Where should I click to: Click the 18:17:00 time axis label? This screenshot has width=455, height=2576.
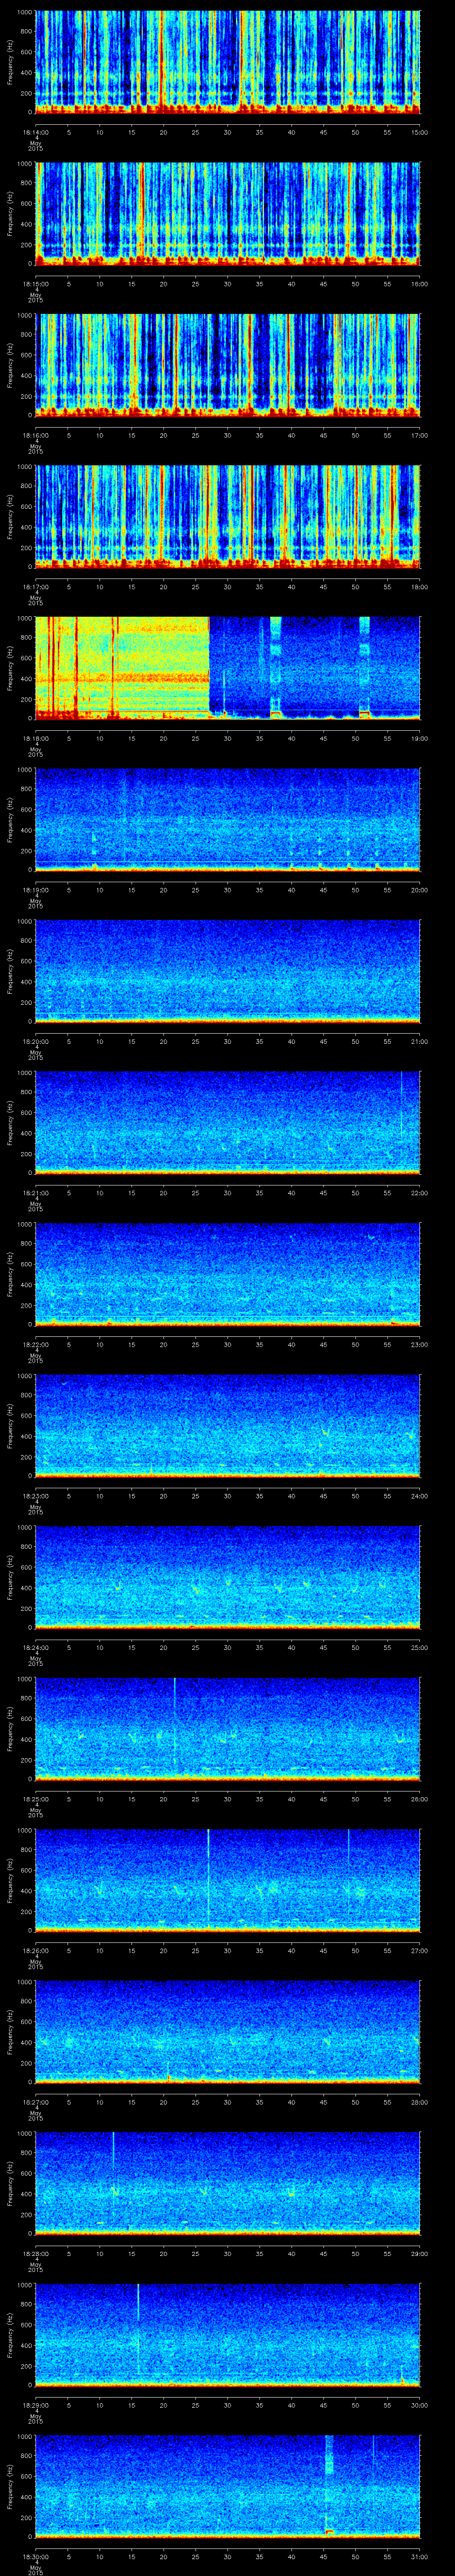(x=35, y=587)
